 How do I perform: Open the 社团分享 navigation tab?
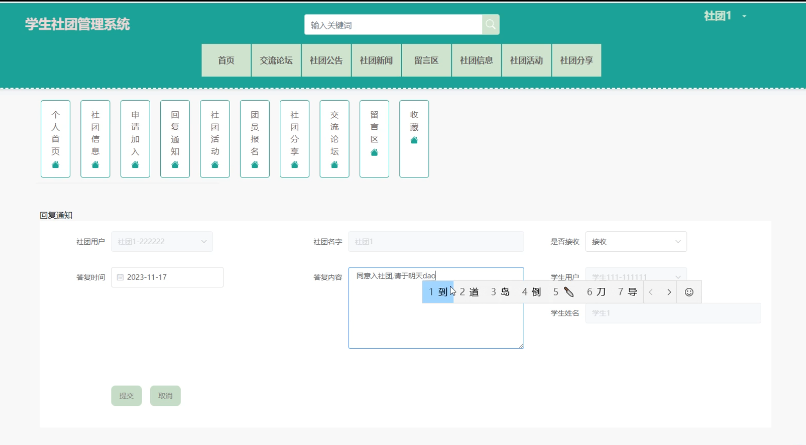[x=577, y=61]
